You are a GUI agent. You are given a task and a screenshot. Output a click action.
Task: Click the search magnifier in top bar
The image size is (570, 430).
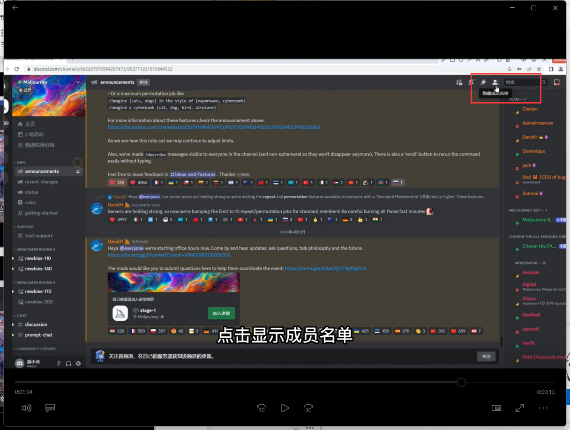pyautogui.click(x=543, y=82)
